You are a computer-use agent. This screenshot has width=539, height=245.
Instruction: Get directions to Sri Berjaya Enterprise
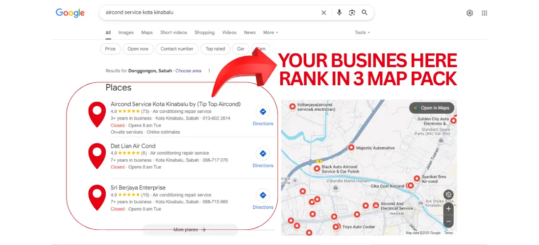(263, 199)
